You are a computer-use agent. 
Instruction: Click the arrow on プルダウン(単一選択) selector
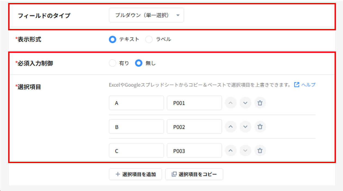178,15
